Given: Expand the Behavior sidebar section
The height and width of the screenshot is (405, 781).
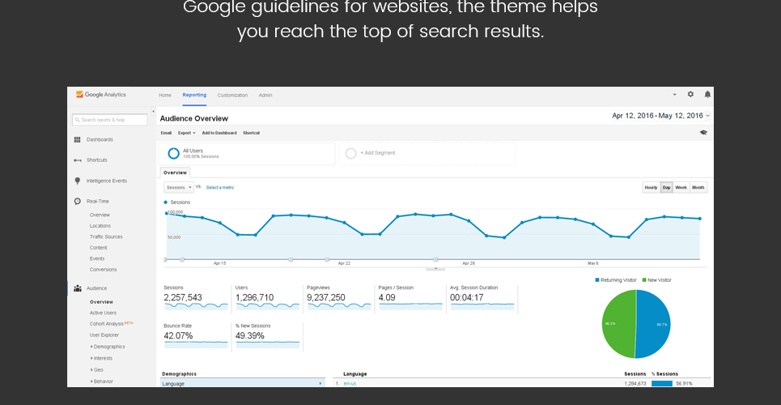Looking at the screenshot, I should pyautogui.click(x=102, y=382).
